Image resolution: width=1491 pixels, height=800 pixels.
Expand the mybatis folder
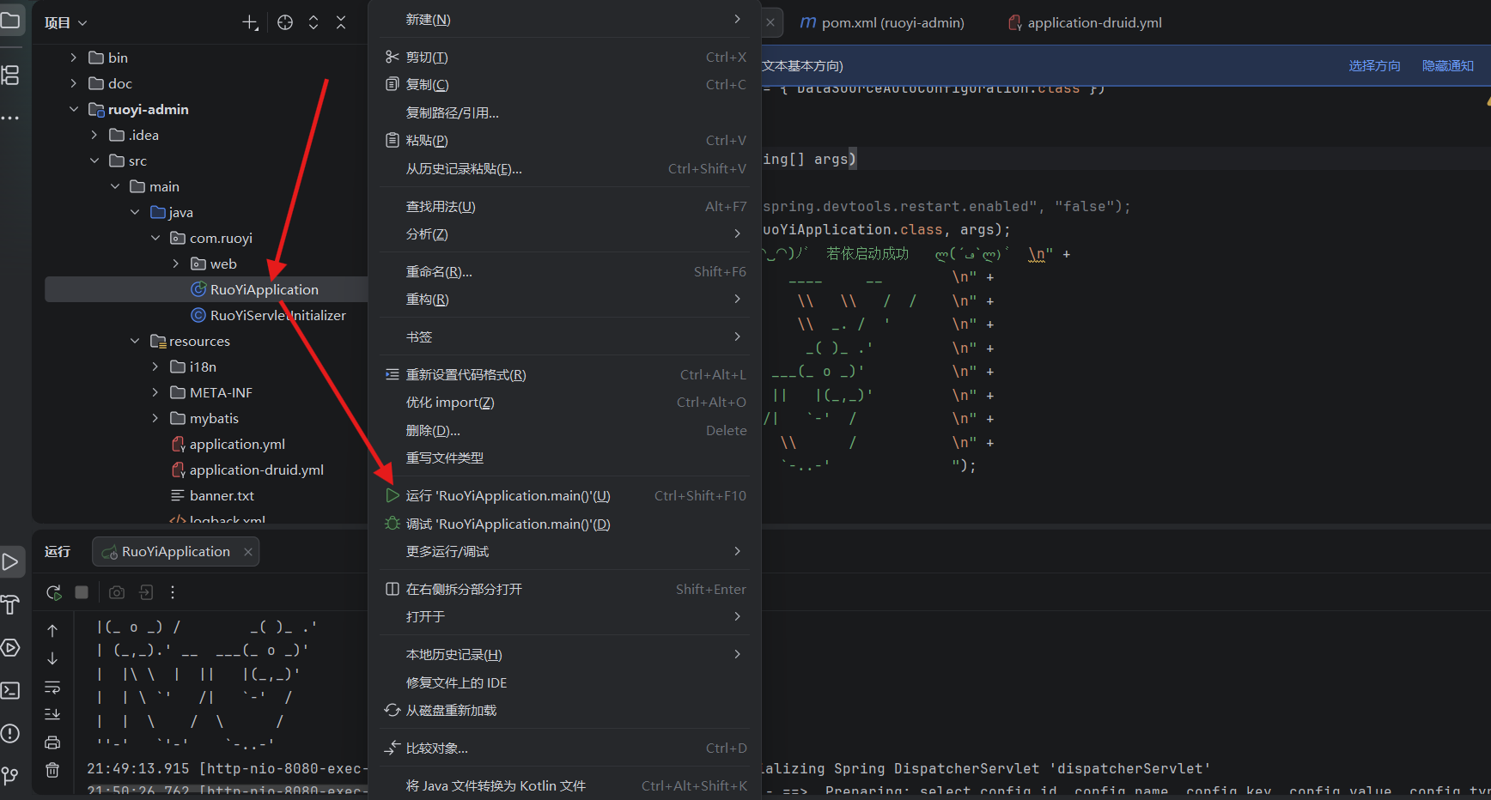pyautogui.click(x=155, y=418)
